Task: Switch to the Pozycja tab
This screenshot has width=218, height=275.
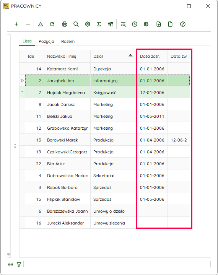Action: [x=46, y=41]
